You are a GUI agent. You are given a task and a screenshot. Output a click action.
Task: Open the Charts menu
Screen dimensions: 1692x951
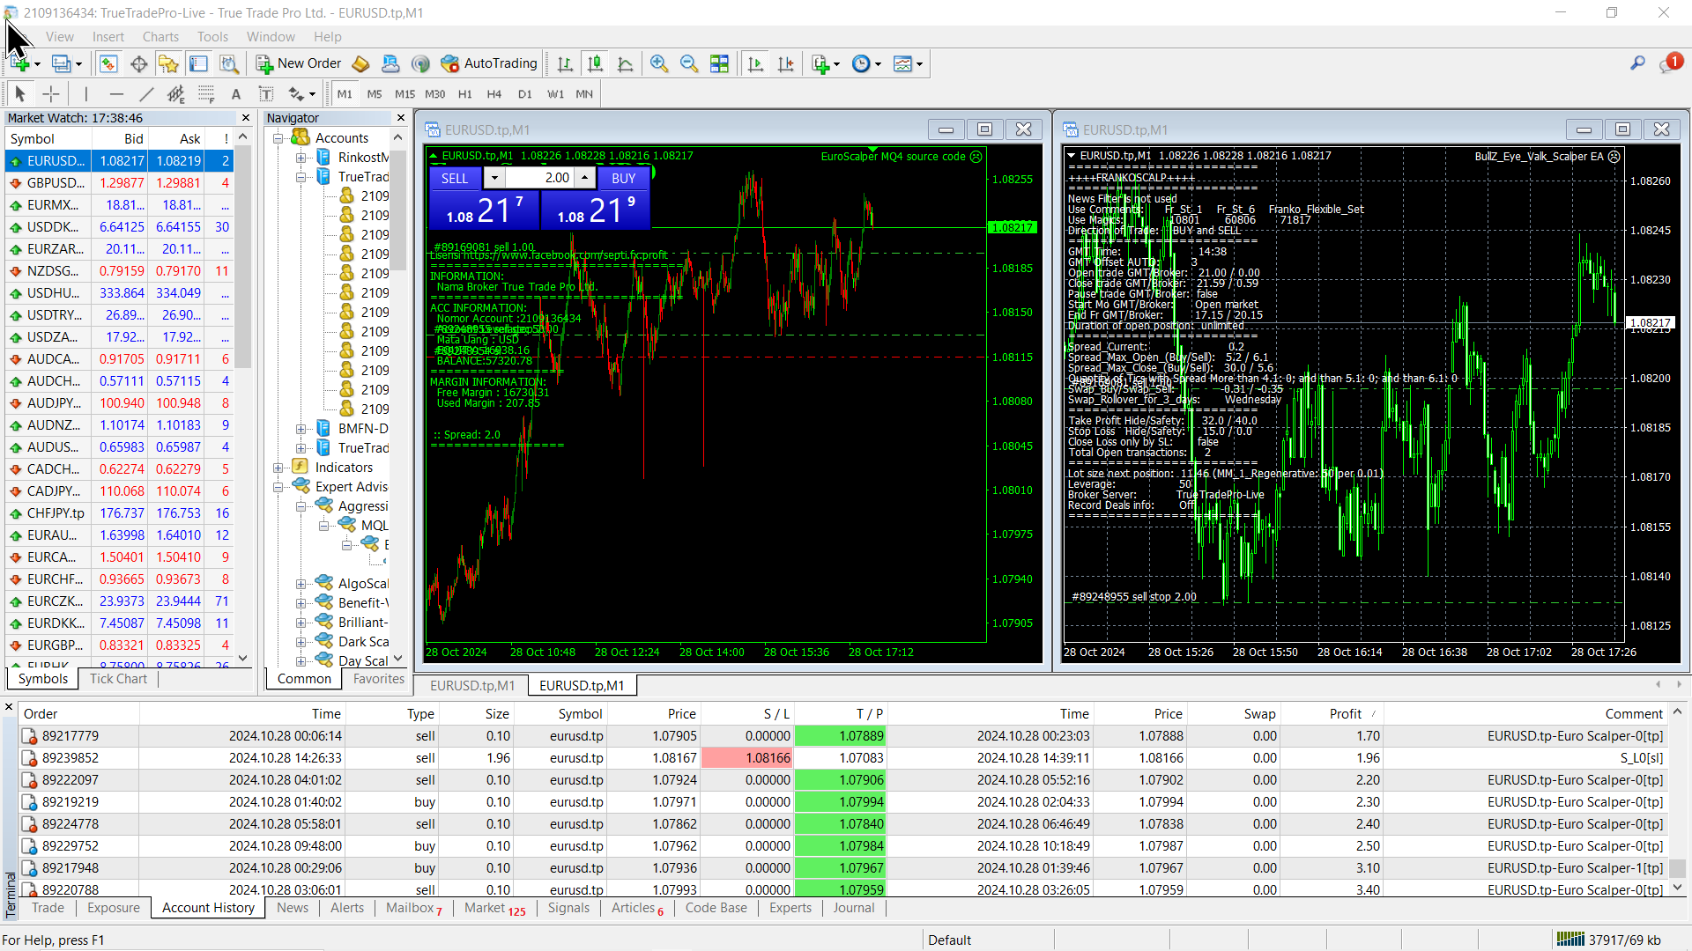click(x=160, y=37)
